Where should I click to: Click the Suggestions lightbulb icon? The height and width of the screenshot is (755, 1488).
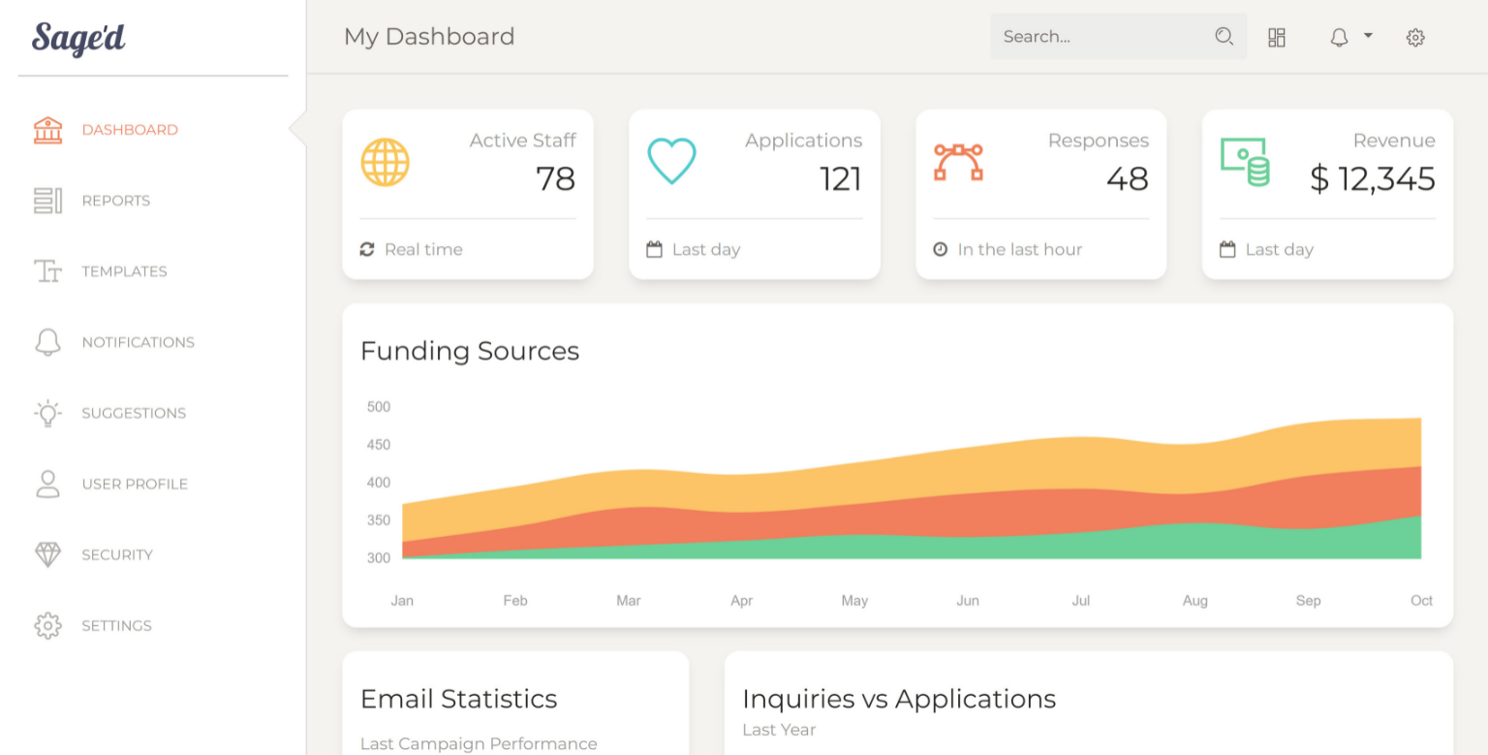[46, 412]
